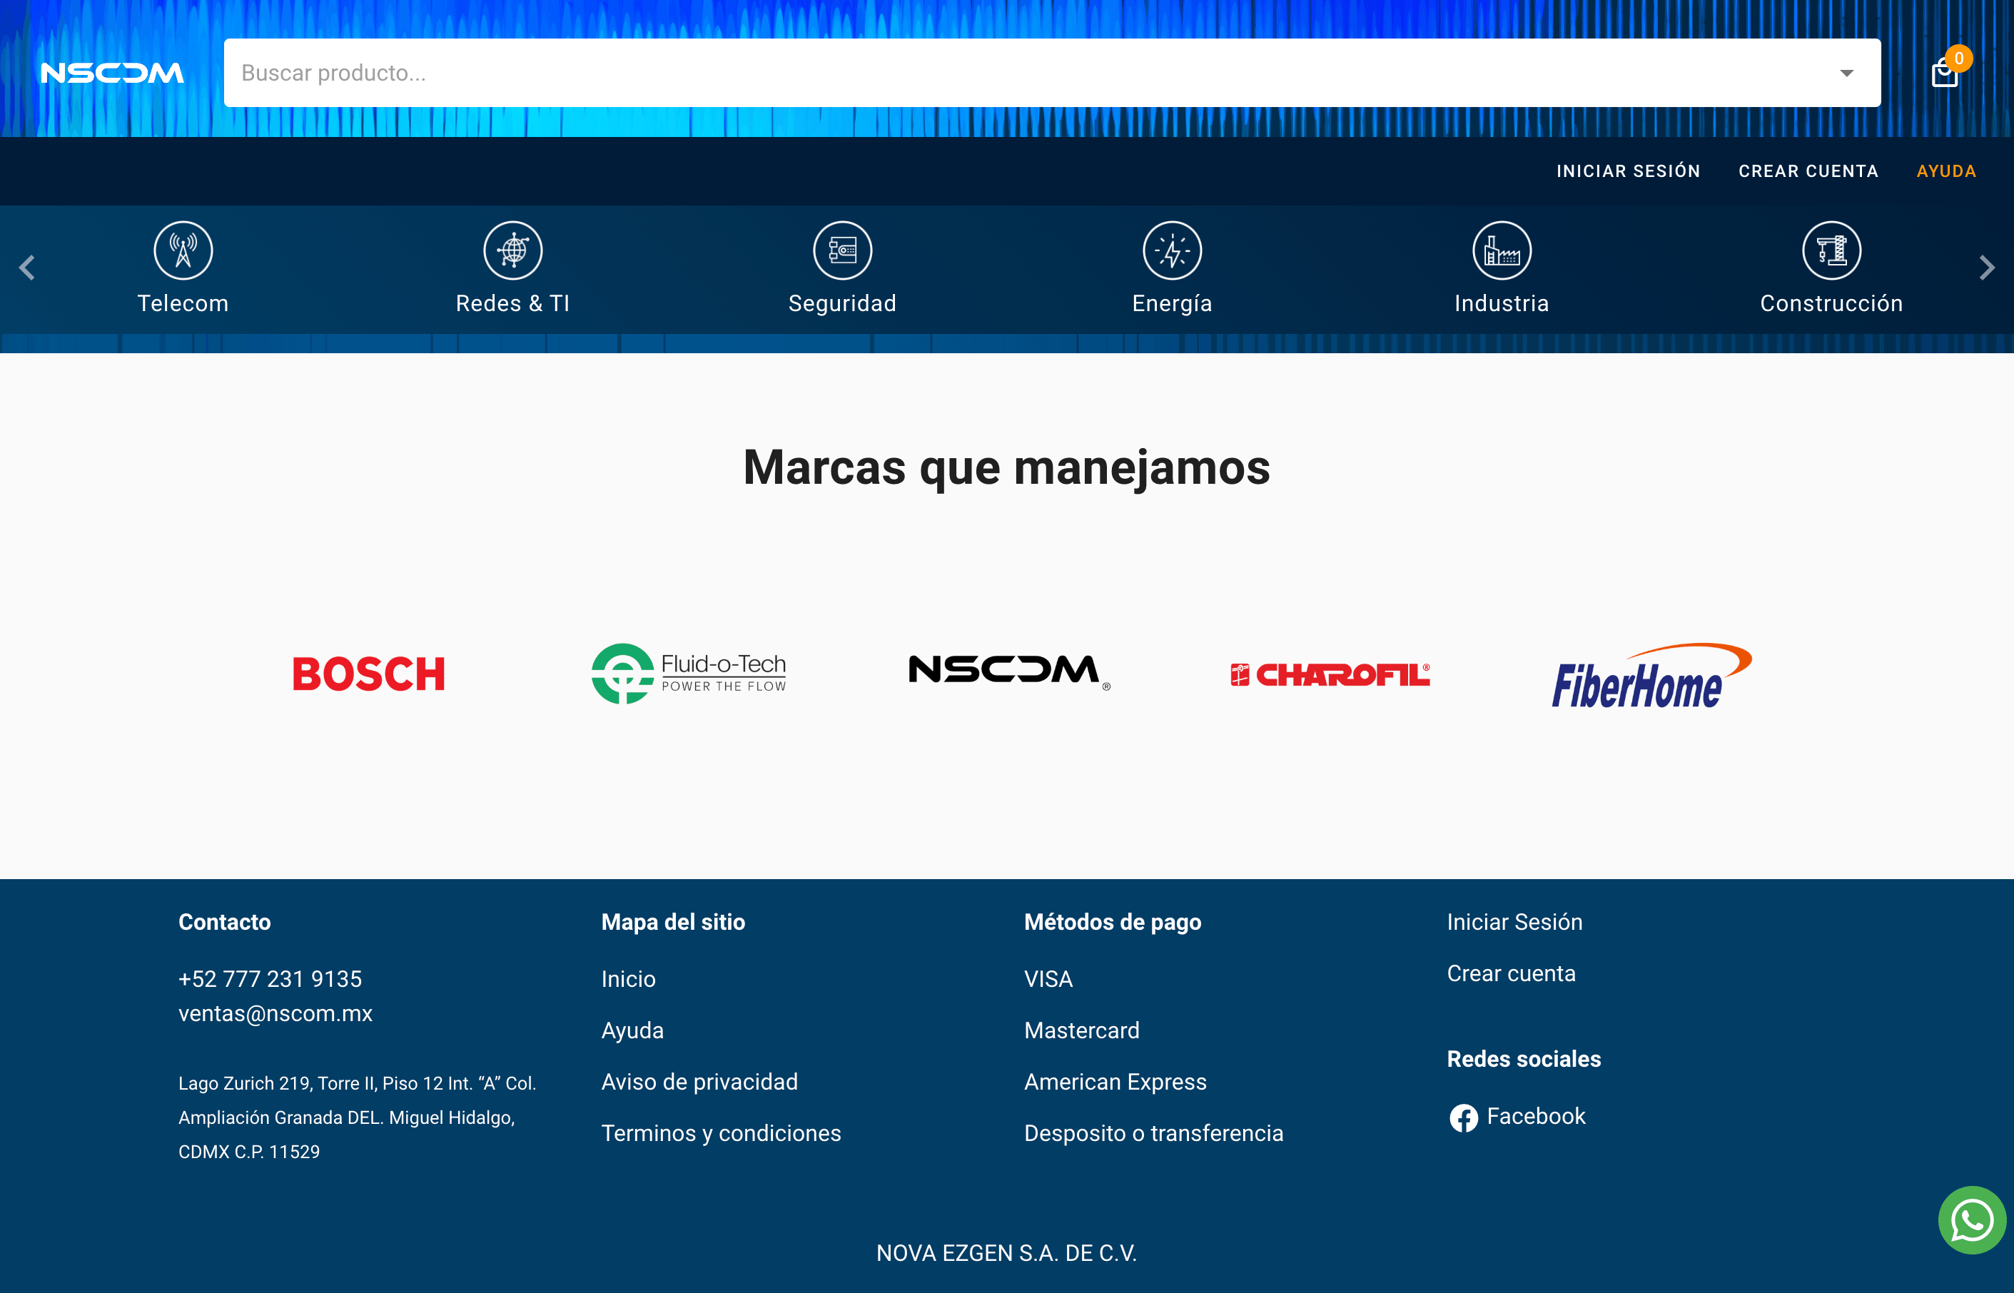The image size is (2014, 1293).
Task: Expand the search box dropdown arrow
Action: pyautogui.click(x=1846, y=73)
